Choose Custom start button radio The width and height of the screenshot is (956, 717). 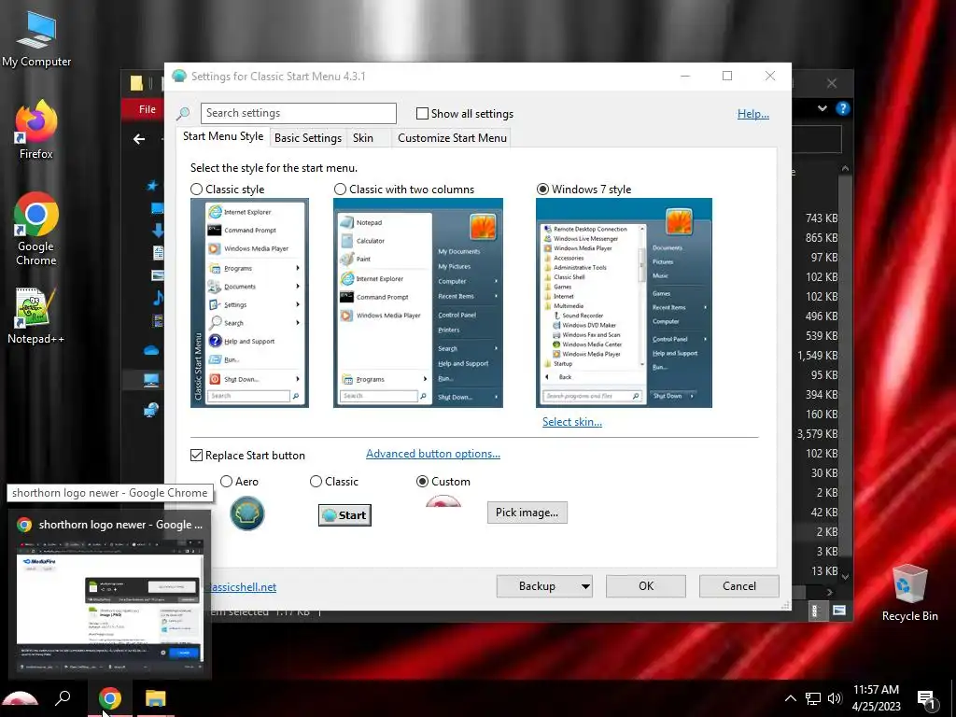click(x=422, y=482)
